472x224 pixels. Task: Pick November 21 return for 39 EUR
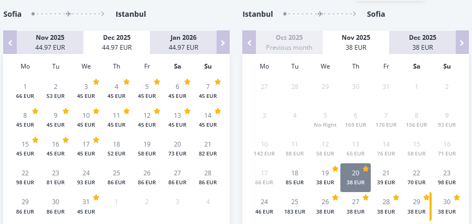tap(386, 177)
